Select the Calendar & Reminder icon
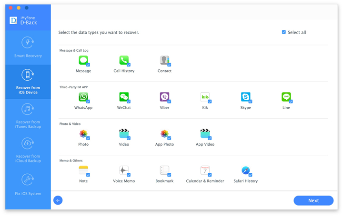Viewport: 343px width, 216px height. 205,170
